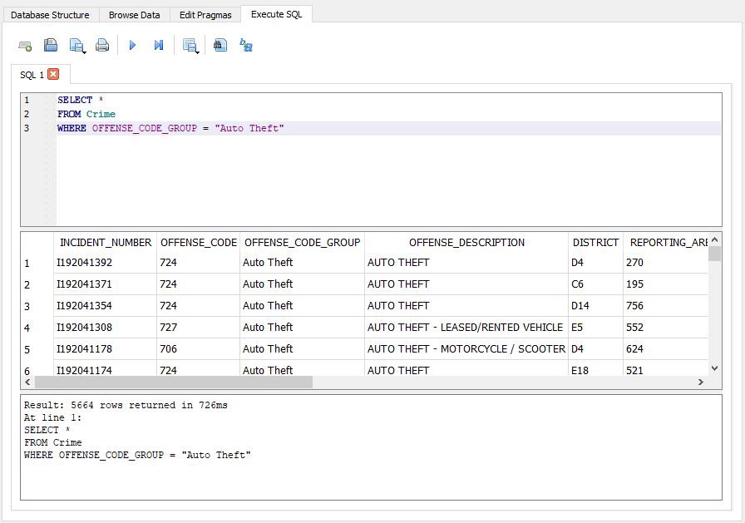745x523 pixels.
Task: Click district cell D14
Action: tap(595, 305)
